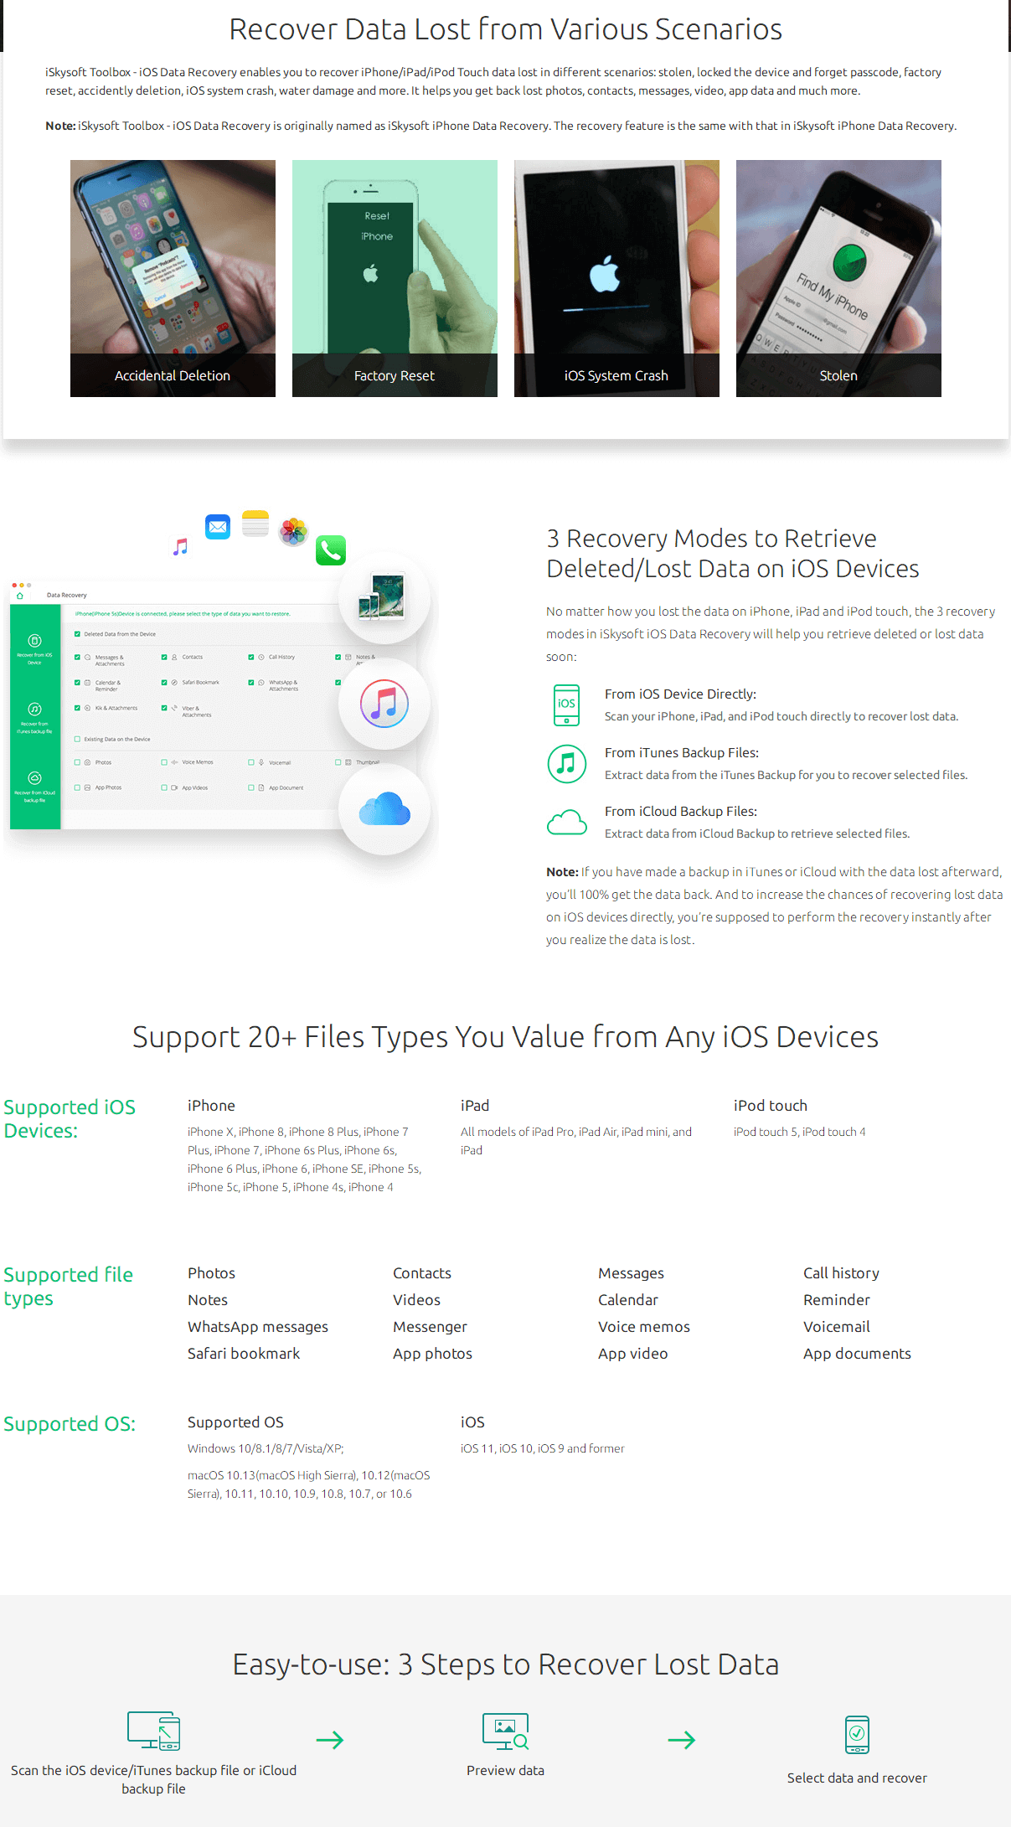Uncheck the WhatsApp & Attachments checkbox
Viewport: 1011px width, 1827px height.
tap(251, 683)
